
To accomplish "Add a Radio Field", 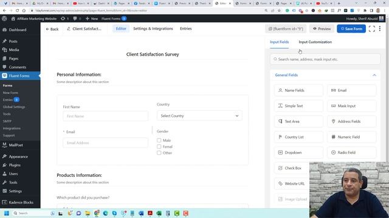I will point(352,153).
